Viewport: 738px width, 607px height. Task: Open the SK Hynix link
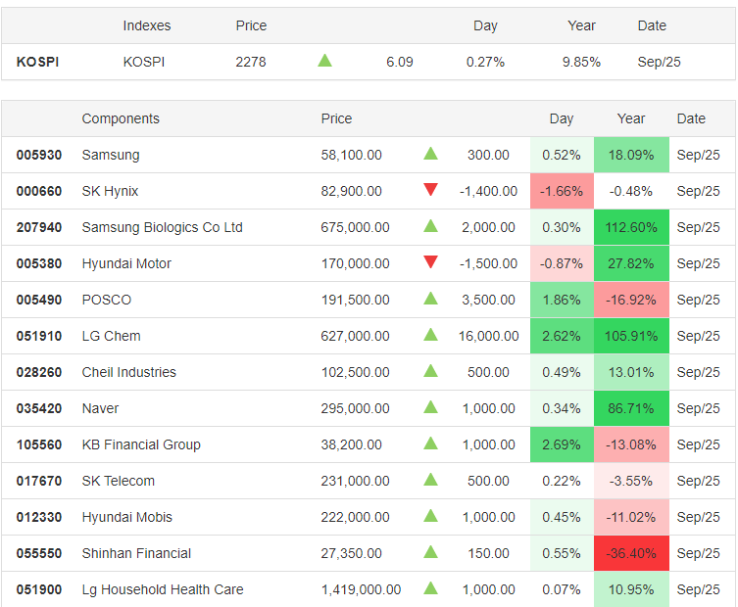(x=110, y=191)
